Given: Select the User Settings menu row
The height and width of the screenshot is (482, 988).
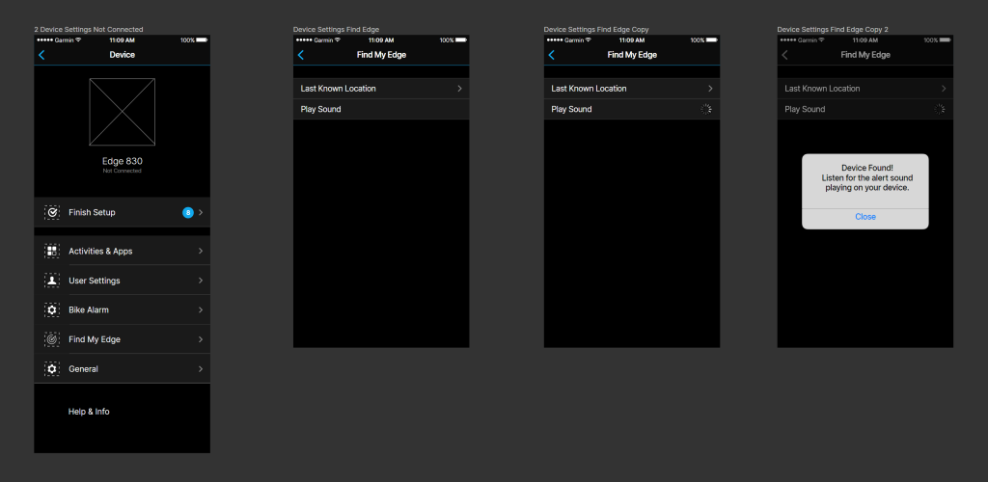Looking at the screenshot, I should [x=123, y=281].
